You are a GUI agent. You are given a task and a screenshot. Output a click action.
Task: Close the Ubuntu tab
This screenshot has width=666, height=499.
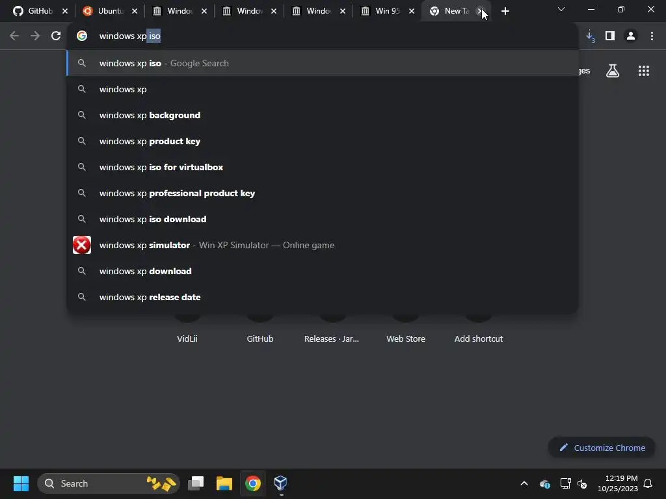[135, 12]
